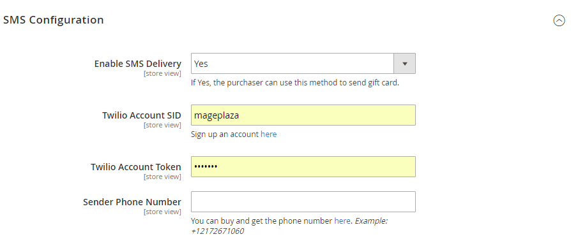Click store view scope under Twilio Account SID
571x239 pixels.
[x=162, y=125]
